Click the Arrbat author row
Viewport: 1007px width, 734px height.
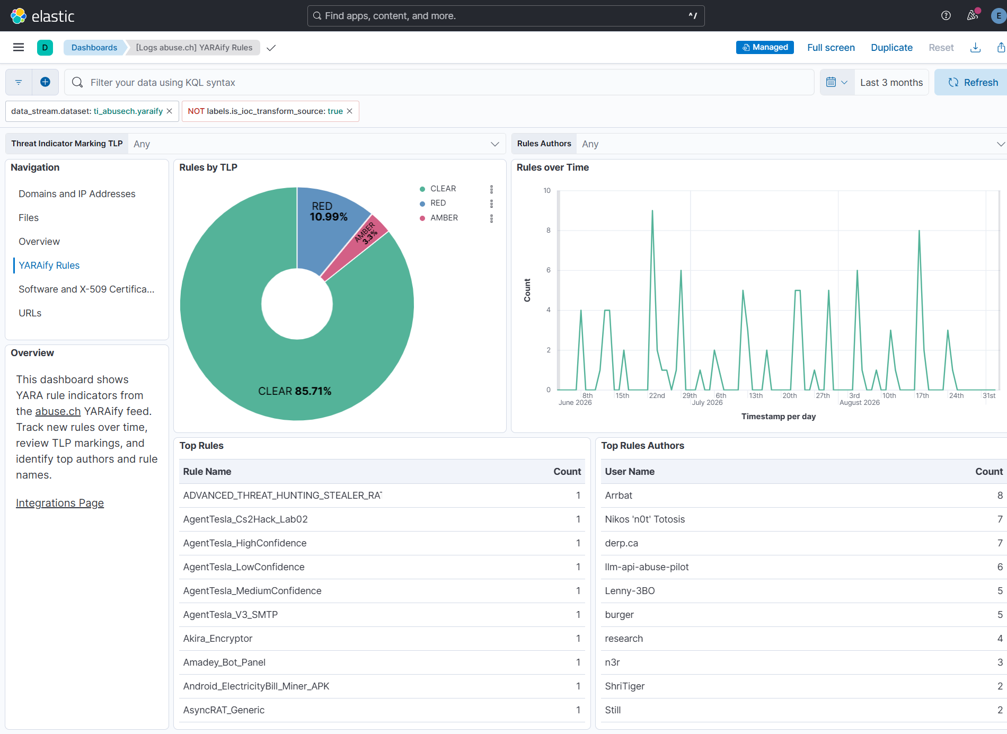click(804, 496)
